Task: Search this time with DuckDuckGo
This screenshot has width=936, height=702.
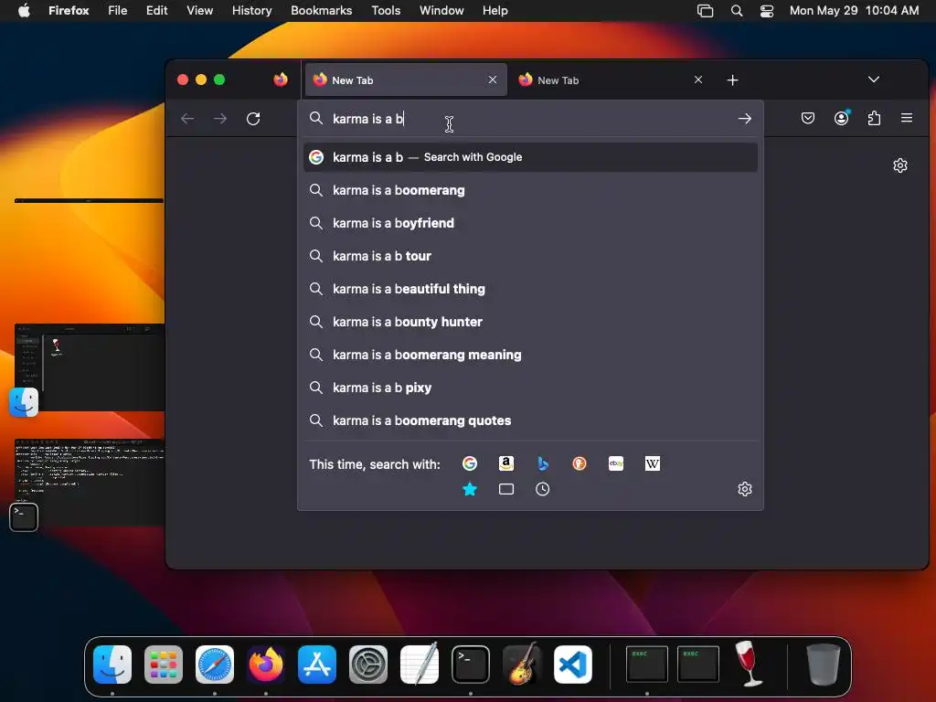Action: click(x=579, y=463)
